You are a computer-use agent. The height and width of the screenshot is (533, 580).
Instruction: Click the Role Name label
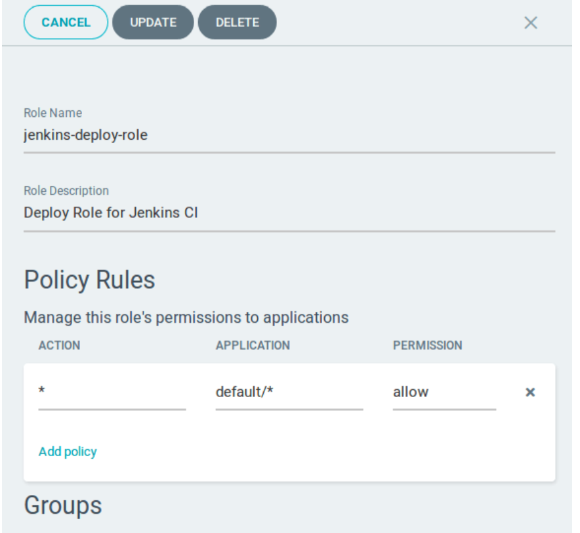coord(53,113)
